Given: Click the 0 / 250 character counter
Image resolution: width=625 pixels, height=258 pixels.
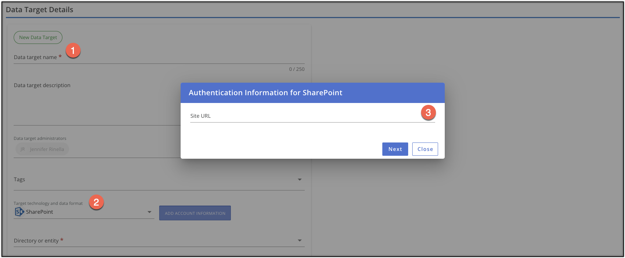Looking at the screenshot, I should (x=297, y=69).
